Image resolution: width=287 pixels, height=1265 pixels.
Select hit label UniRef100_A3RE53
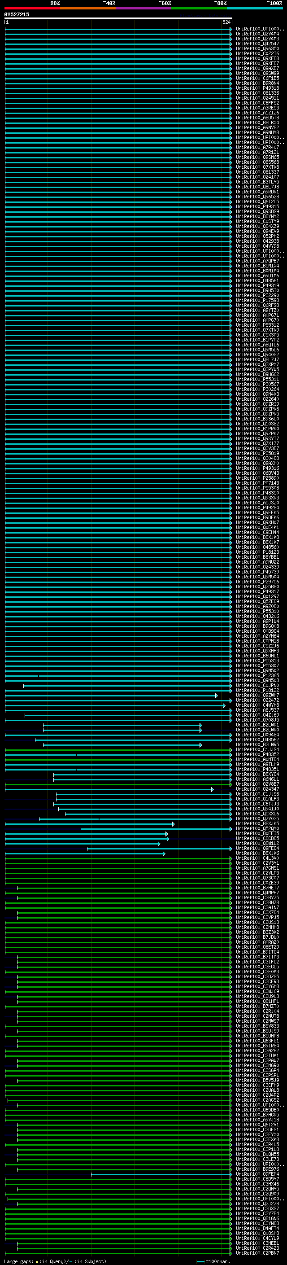click(x=257, y=108)
